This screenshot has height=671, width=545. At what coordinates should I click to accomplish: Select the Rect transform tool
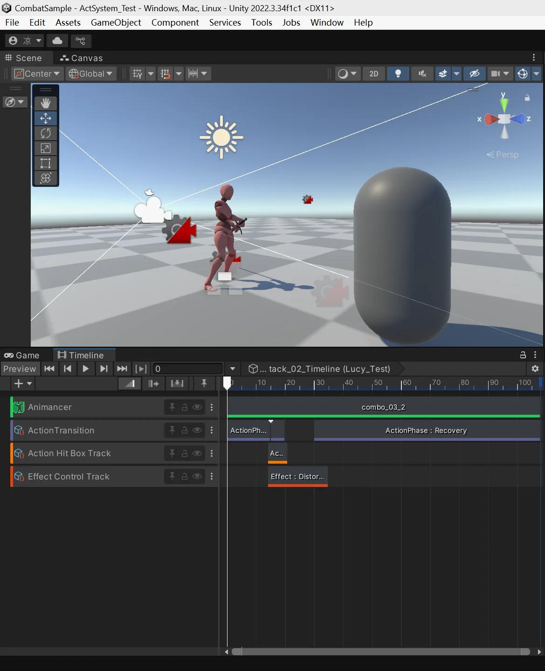click(x=46, y=163)
